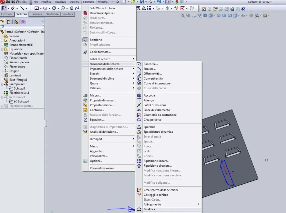The image size is (286, 213).
Task: Click the traffic light rebuild icon
Action: pos(177,2)
